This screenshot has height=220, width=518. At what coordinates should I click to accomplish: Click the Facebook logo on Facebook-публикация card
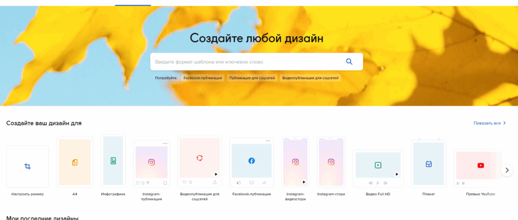coord(251,161)
